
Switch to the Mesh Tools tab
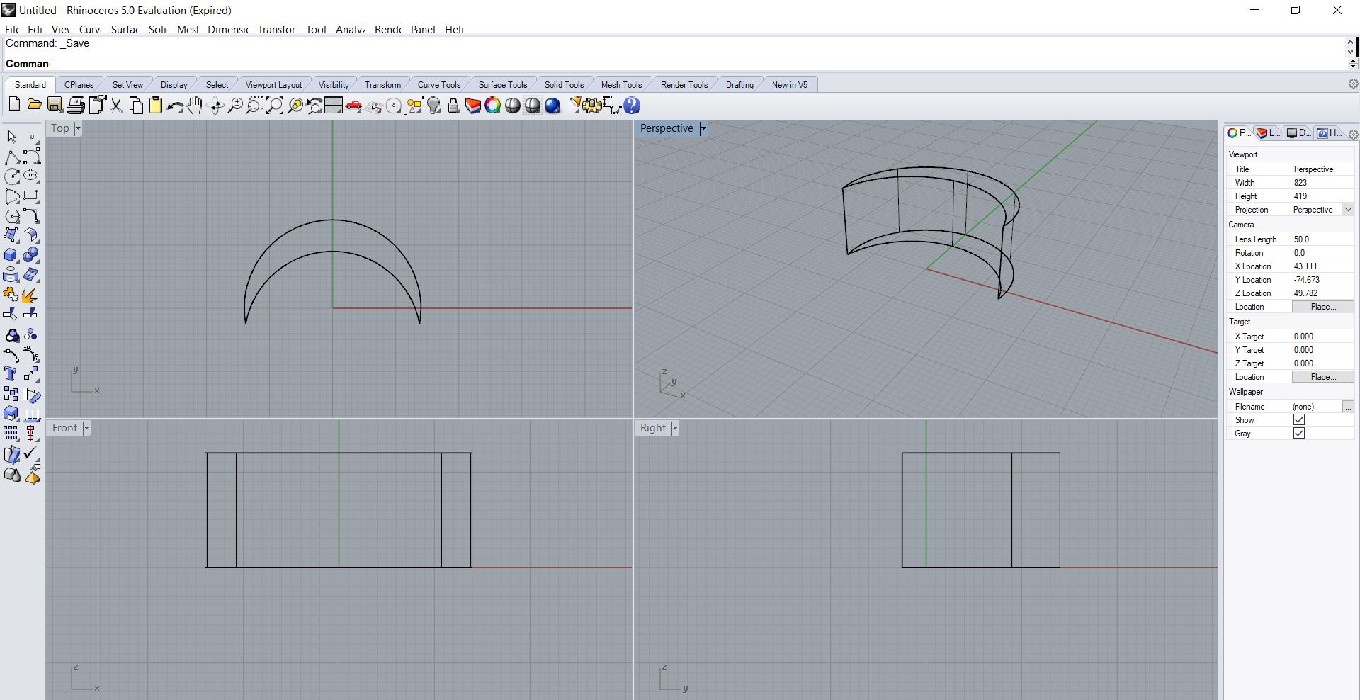[622, 84]
